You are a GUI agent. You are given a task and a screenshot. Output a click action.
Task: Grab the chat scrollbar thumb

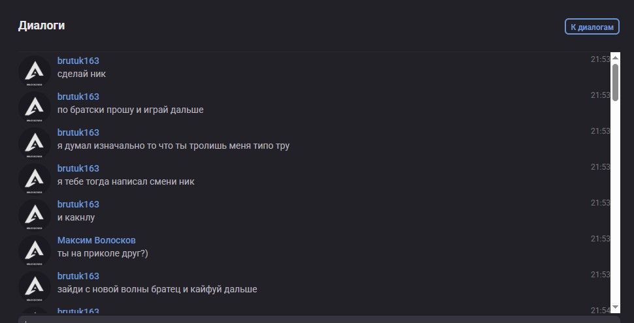coord(615,82)
